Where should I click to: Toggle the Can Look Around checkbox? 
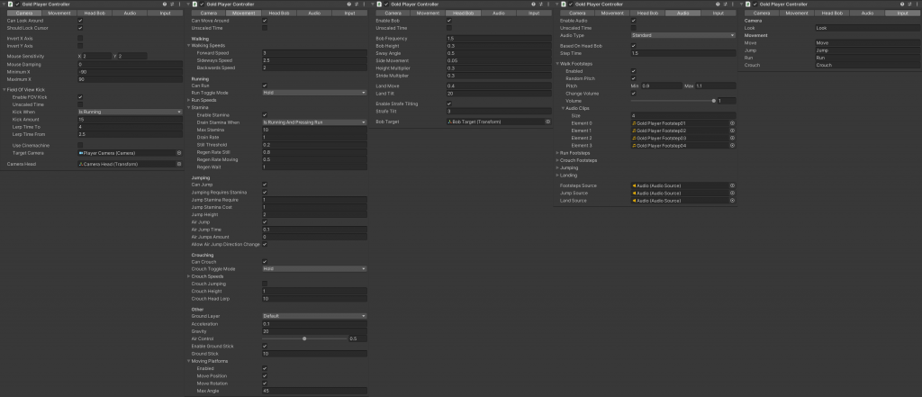[80, 21]
